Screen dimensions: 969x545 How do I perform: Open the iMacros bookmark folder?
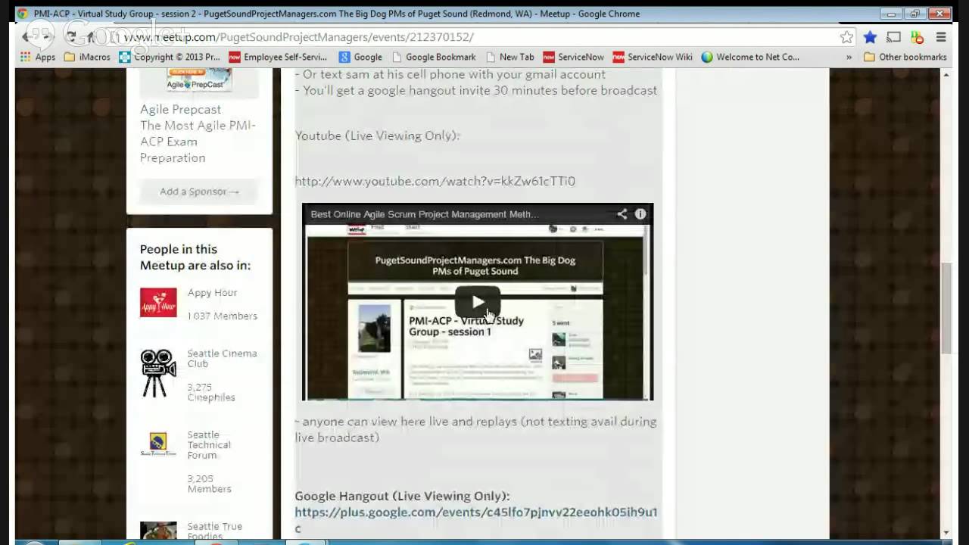87,57
